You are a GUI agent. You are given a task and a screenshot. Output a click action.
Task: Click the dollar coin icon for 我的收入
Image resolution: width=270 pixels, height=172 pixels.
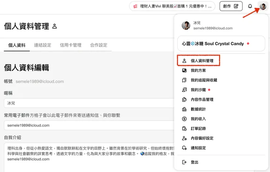tap(184, 119)
